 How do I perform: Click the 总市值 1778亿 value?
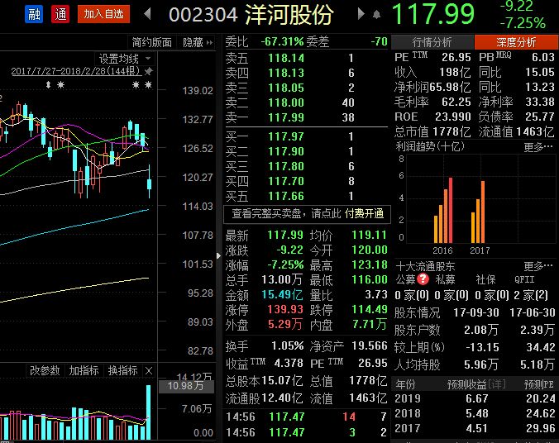click(x=451, y=132)
